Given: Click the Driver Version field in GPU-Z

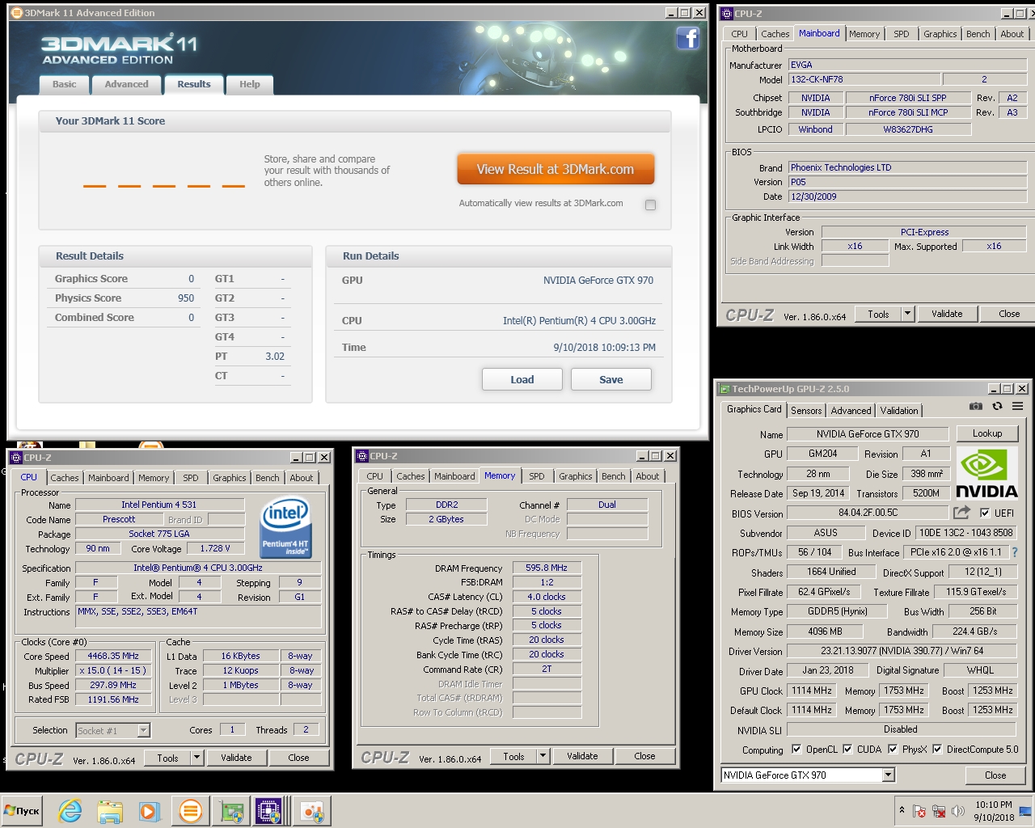Looking at the screenshot, I should [902, 651].
